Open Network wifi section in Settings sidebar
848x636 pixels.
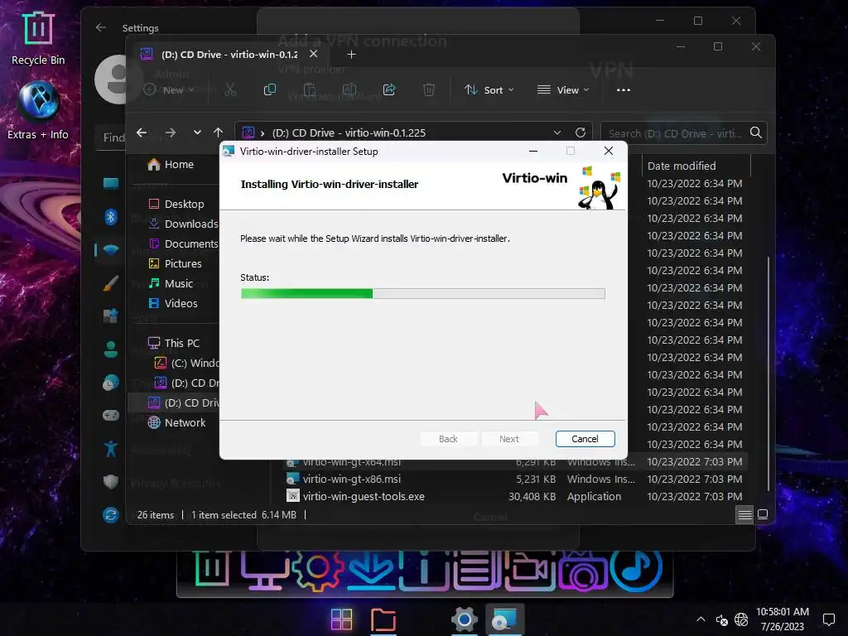click(111, 250)
